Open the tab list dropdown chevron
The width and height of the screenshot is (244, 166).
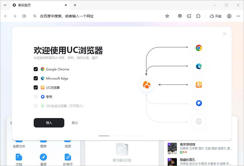tap(5, 5)
